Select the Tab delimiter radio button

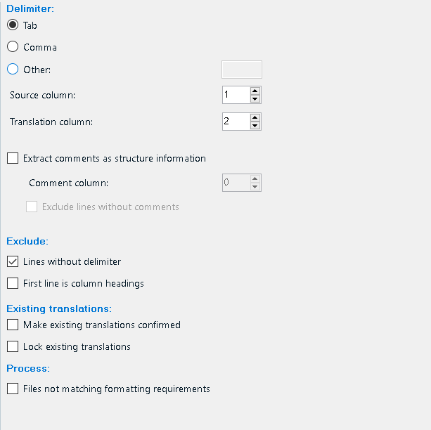(13, 25)
